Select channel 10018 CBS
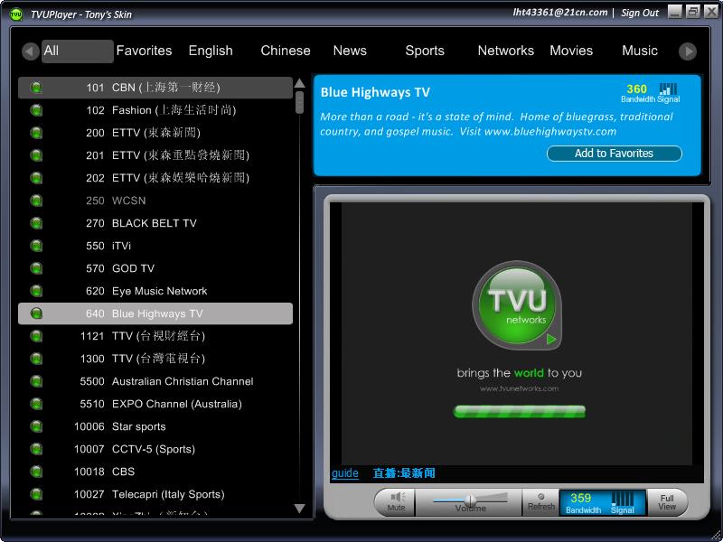 click(155, 472)
